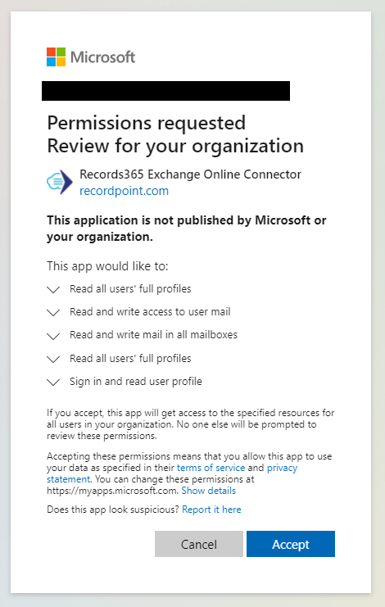The height and width of the screenshot is (607, 385).
Task: Click the Microsoft four-color logo
Action: (56, 57)
